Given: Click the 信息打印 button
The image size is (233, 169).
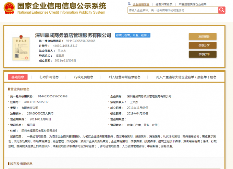Looking at the screenshot, I should [x=203, y=54].
